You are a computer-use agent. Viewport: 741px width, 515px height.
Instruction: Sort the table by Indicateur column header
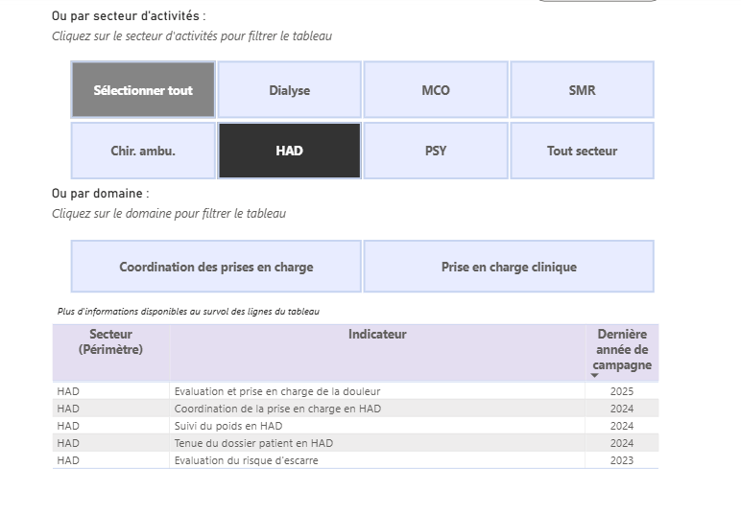(x=377, y=335)
